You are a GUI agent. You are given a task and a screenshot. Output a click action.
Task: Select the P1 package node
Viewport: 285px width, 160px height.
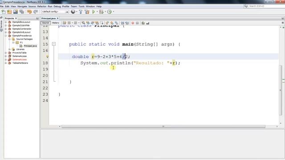(x=21, y=43)
